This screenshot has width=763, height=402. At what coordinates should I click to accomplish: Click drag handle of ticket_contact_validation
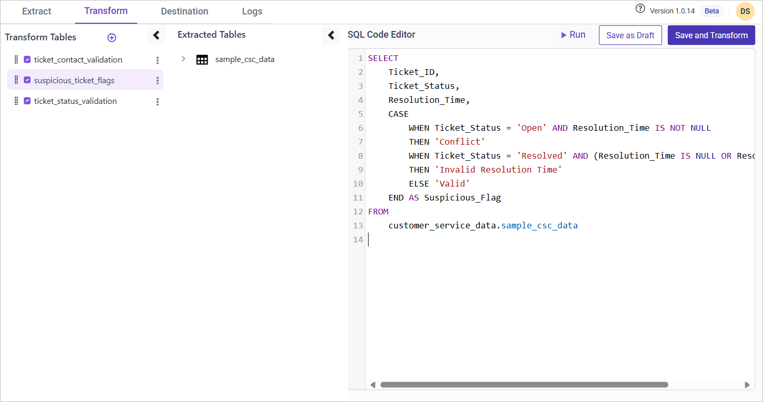pos(16,59)
